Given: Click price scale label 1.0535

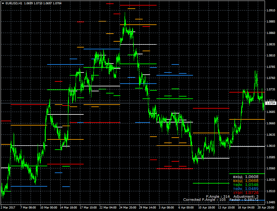Looking at the screenshot, I should click(271, 180).
